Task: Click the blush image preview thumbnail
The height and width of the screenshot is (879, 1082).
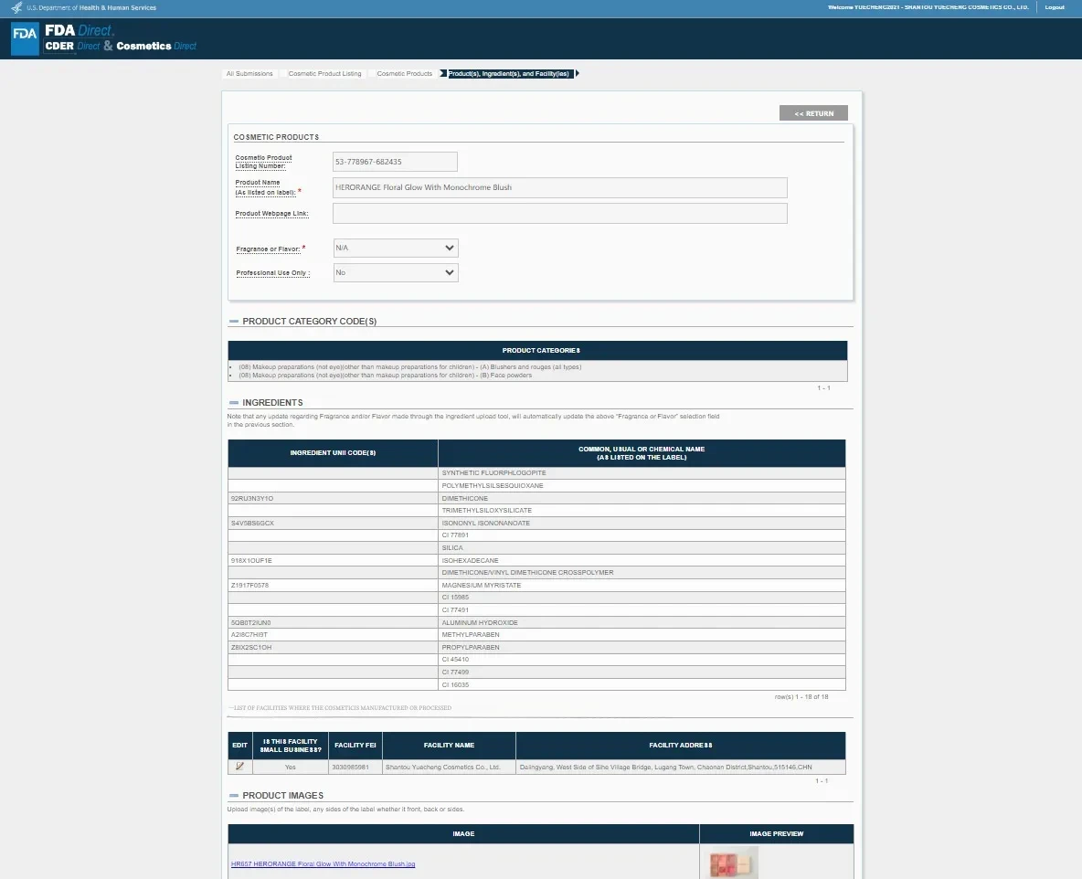Action: click(733, 863)
